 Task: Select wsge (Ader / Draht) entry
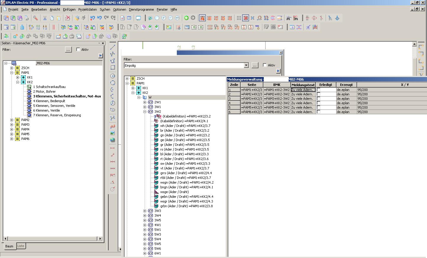pyautogui.click(x=174, y=192)
